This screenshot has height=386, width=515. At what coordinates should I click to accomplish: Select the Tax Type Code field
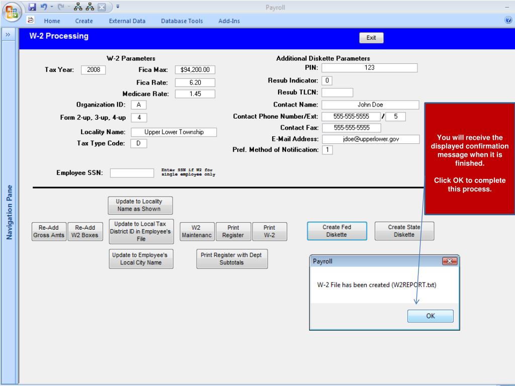[139, 143]
